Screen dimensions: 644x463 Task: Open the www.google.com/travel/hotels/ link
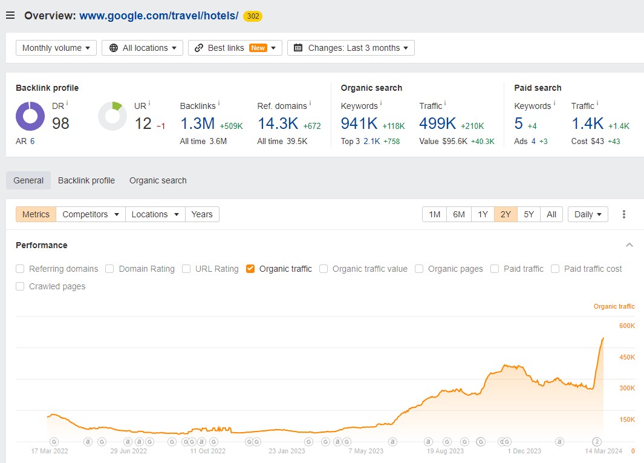pos(159,16)
